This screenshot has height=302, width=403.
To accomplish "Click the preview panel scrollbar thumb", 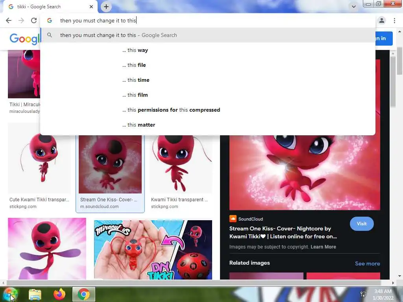I will pyautogui.click(x=393, y=82).
